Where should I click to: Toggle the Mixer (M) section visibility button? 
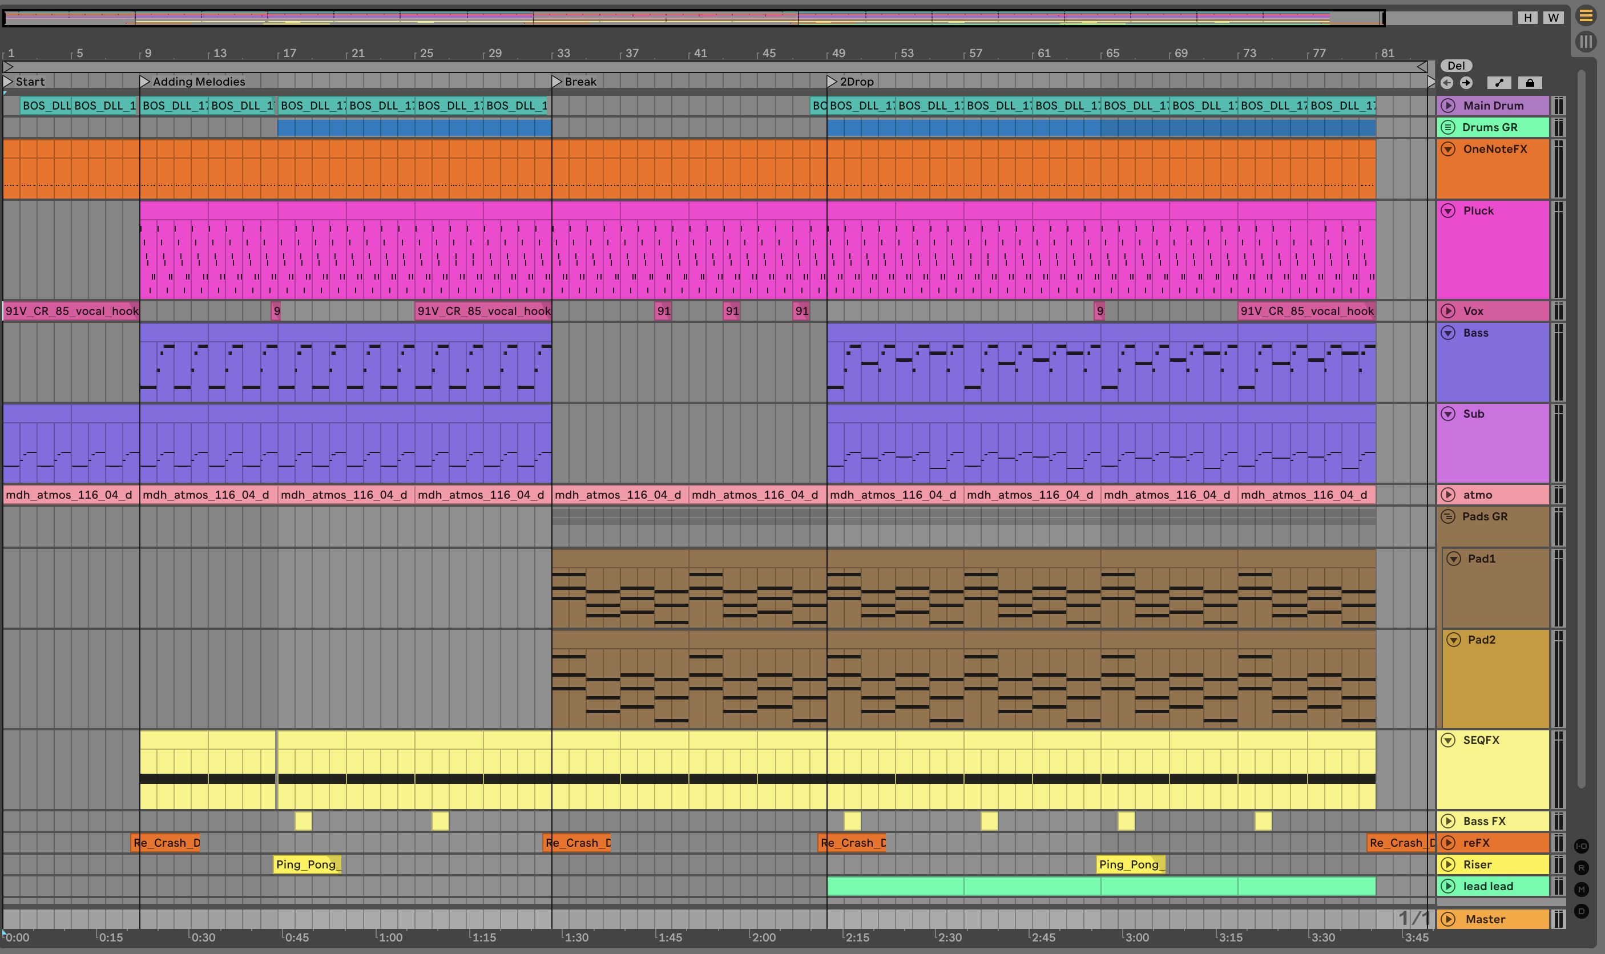pyautogui.click(x=1581, y=889)
